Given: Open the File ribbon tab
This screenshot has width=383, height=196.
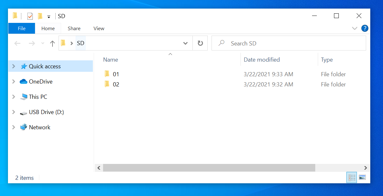Looking at the screenshot, I should click(22, 28).
